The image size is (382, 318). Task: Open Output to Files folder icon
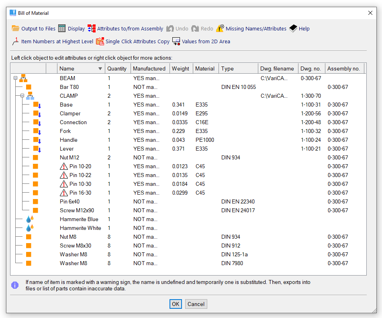16,28
